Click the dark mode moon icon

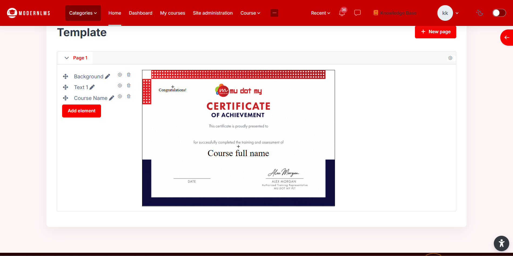click(x=480, y=13)
